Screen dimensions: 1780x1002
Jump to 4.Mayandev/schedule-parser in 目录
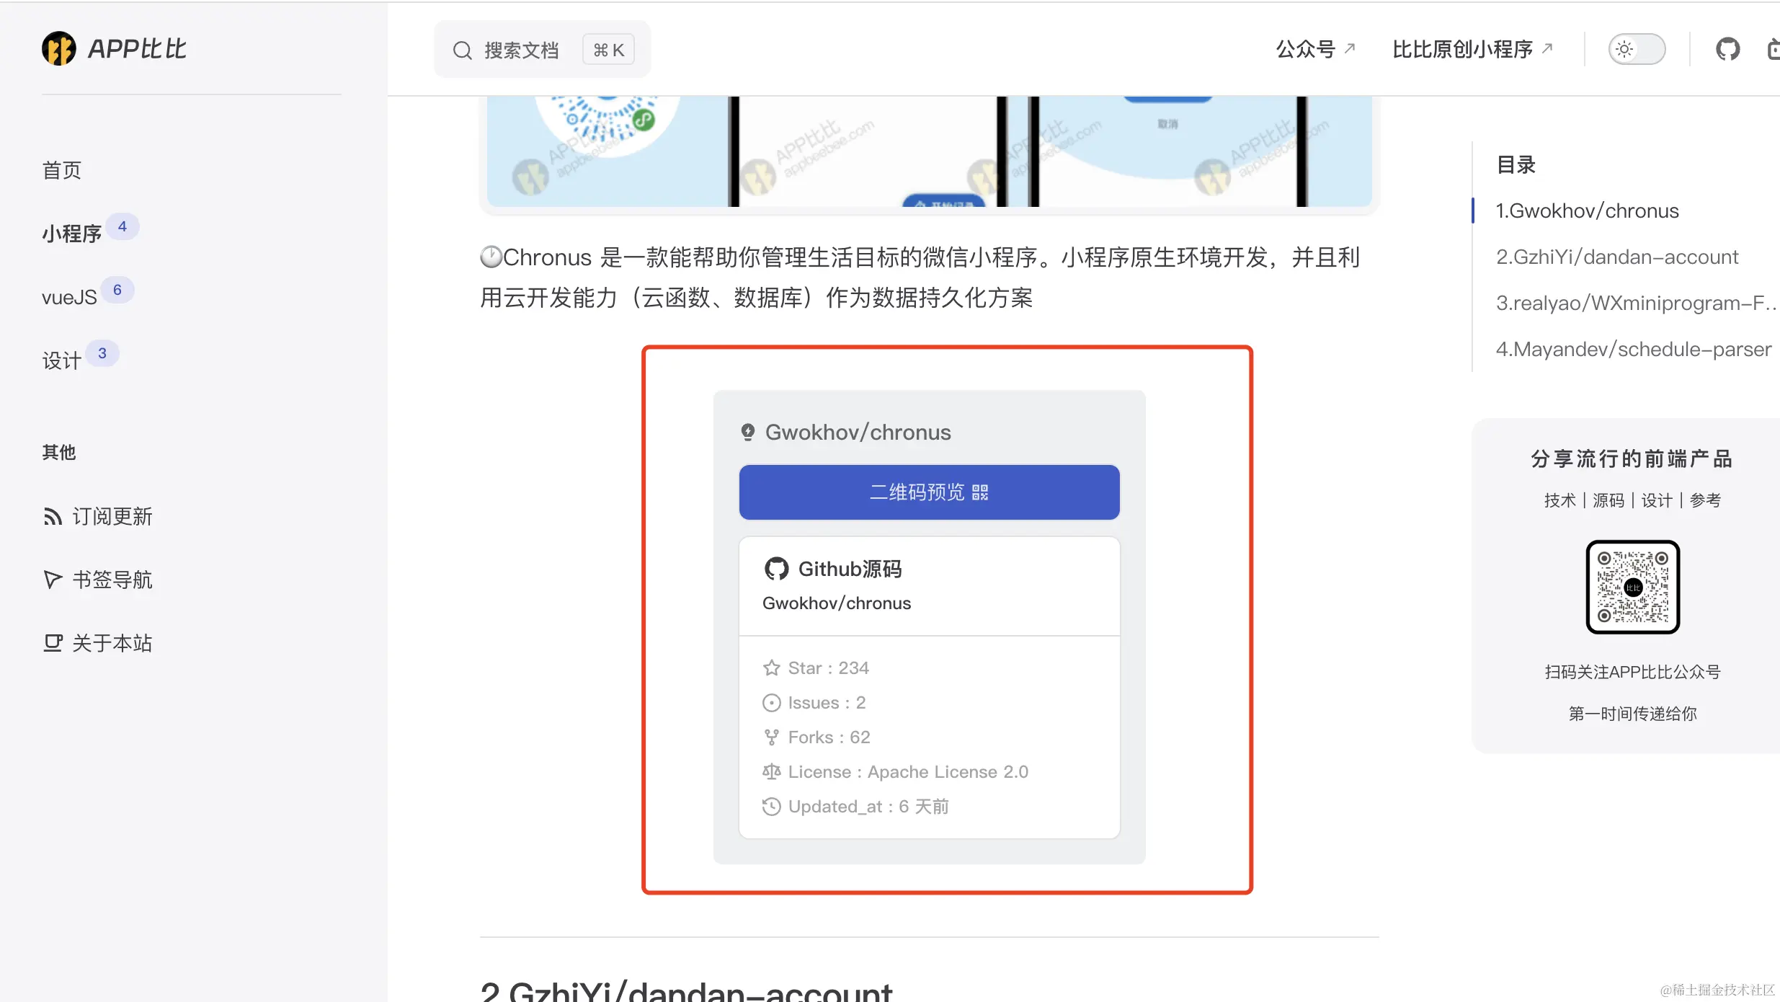coord(1633,349)
